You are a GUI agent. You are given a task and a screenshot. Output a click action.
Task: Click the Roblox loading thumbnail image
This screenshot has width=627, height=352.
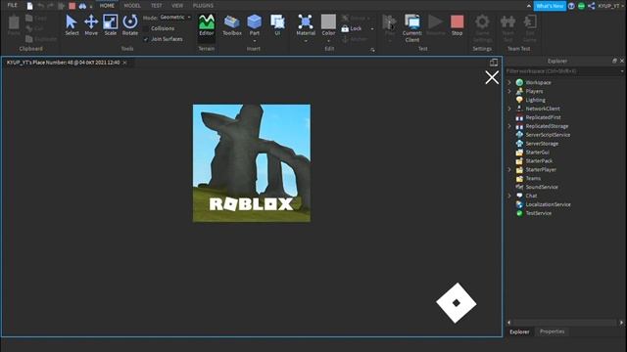(x=252, y=163)
